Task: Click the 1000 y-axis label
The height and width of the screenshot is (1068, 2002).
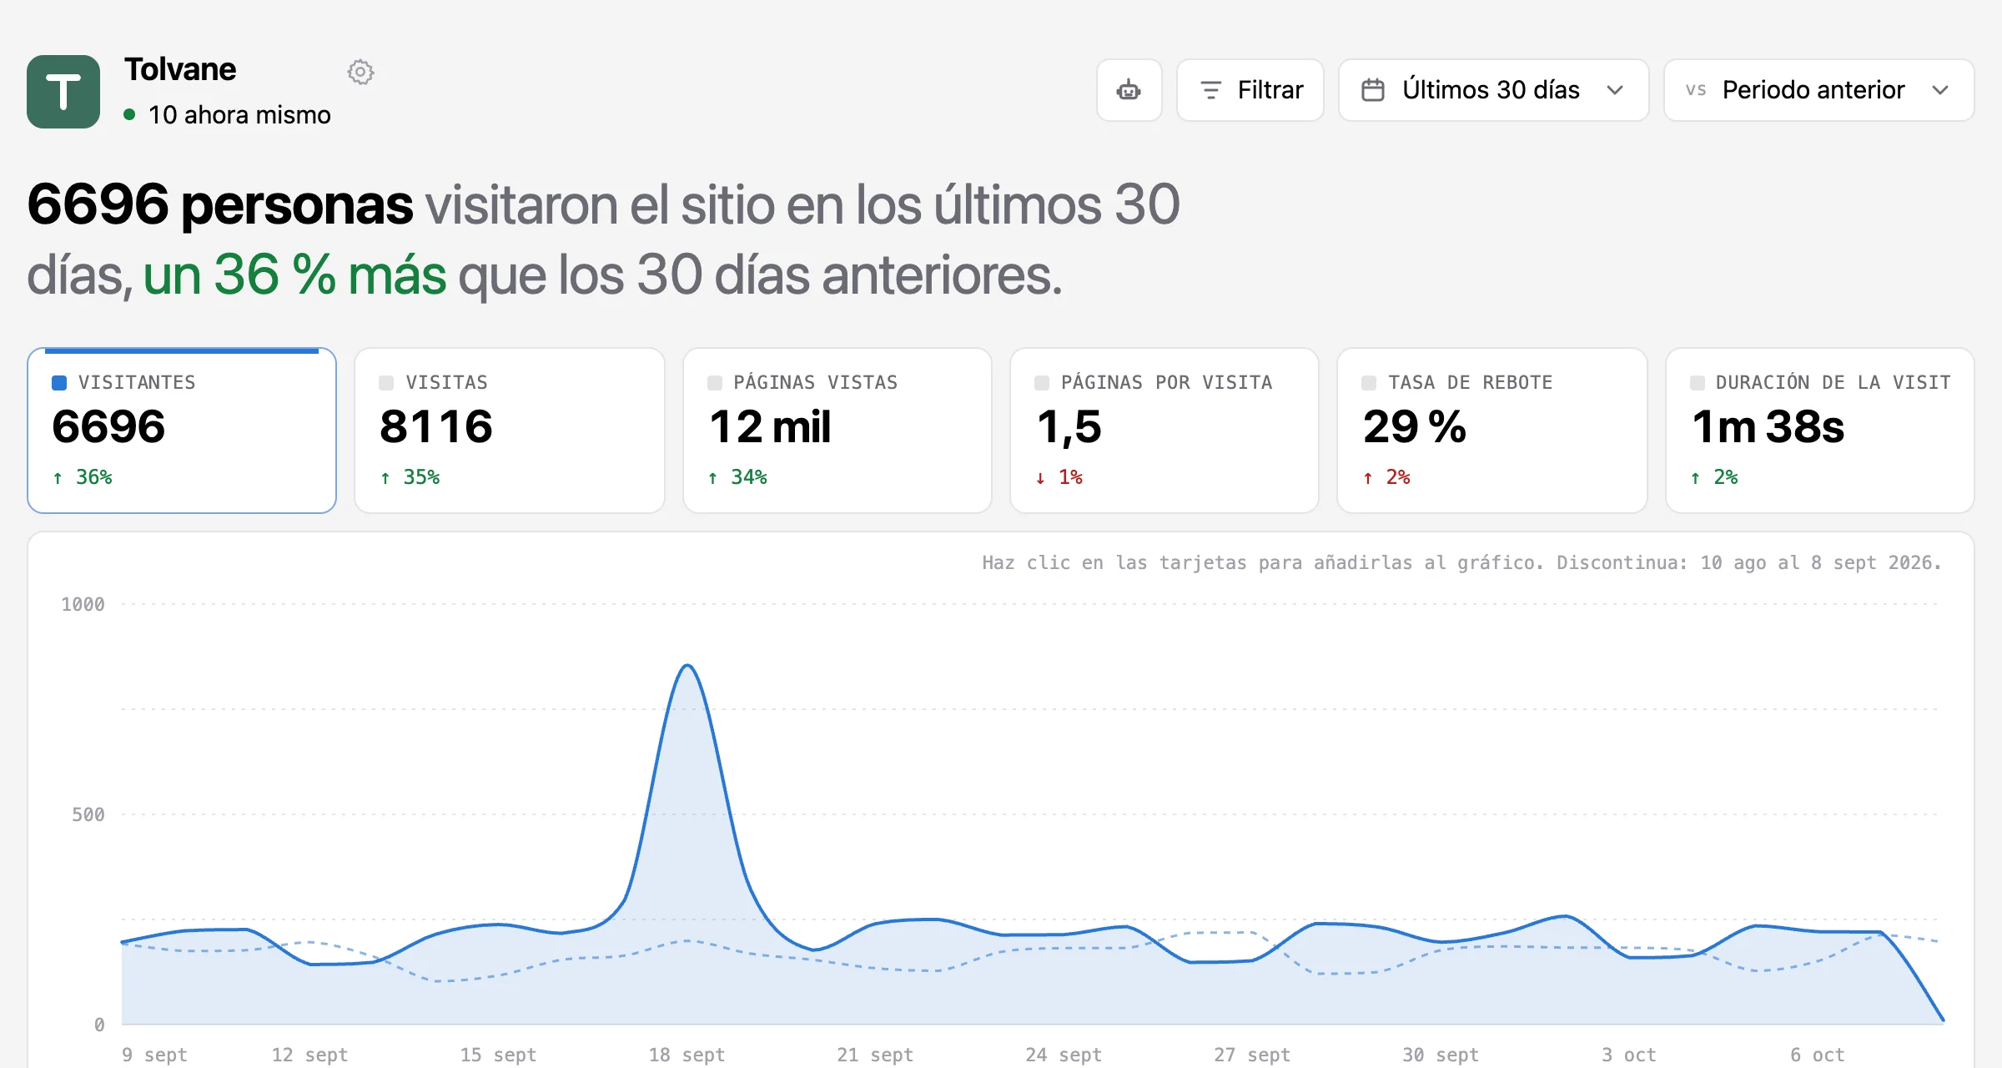Action: click(x=83, y=604)
